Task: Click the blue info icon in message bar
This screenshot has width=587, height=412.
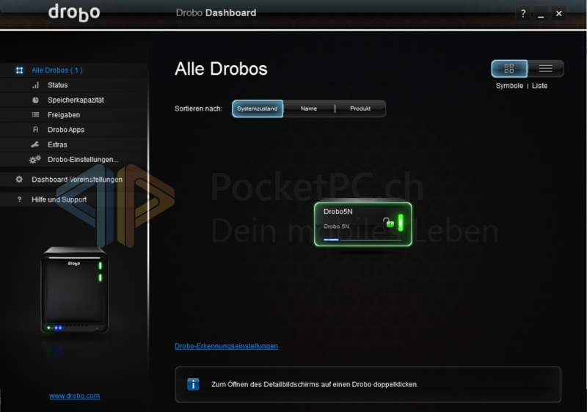Action: 193,384
